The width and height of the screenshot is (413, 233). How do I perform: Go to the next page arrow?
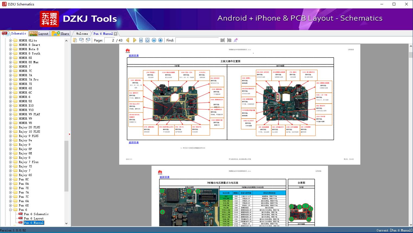click(x=134, y=40)
